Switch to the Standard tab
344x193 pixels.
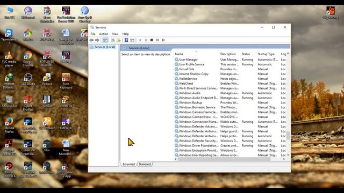click(145, 164)
